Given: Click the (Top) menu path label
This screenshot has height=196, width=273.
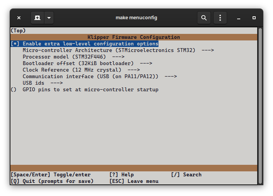Looking at the screenshot, I should tap(18, 30).
